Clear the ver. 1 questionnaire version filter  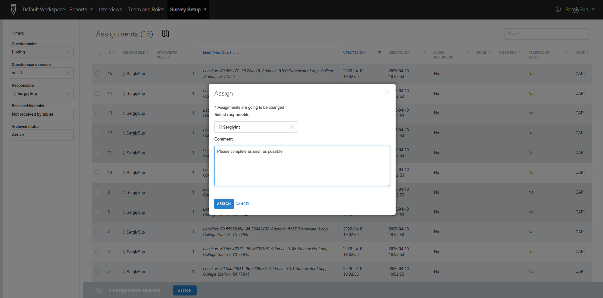coord(68,73)
